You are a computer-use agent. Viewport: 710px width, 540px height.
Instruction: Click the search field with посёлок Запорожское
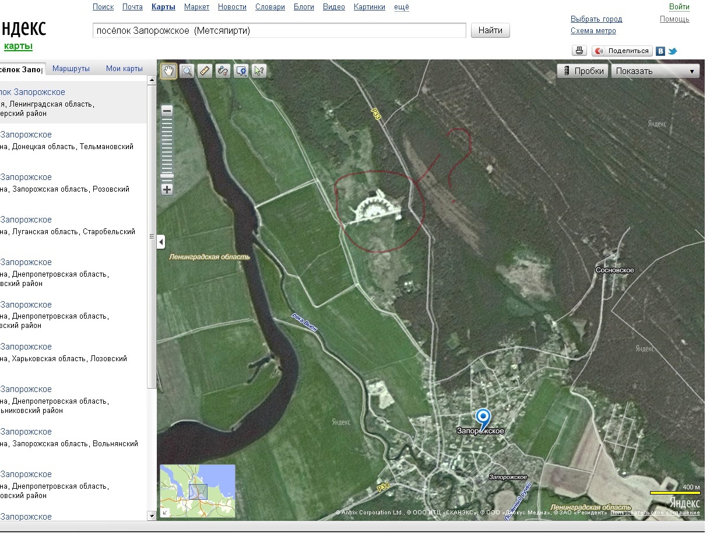click(x=279, y=30)
